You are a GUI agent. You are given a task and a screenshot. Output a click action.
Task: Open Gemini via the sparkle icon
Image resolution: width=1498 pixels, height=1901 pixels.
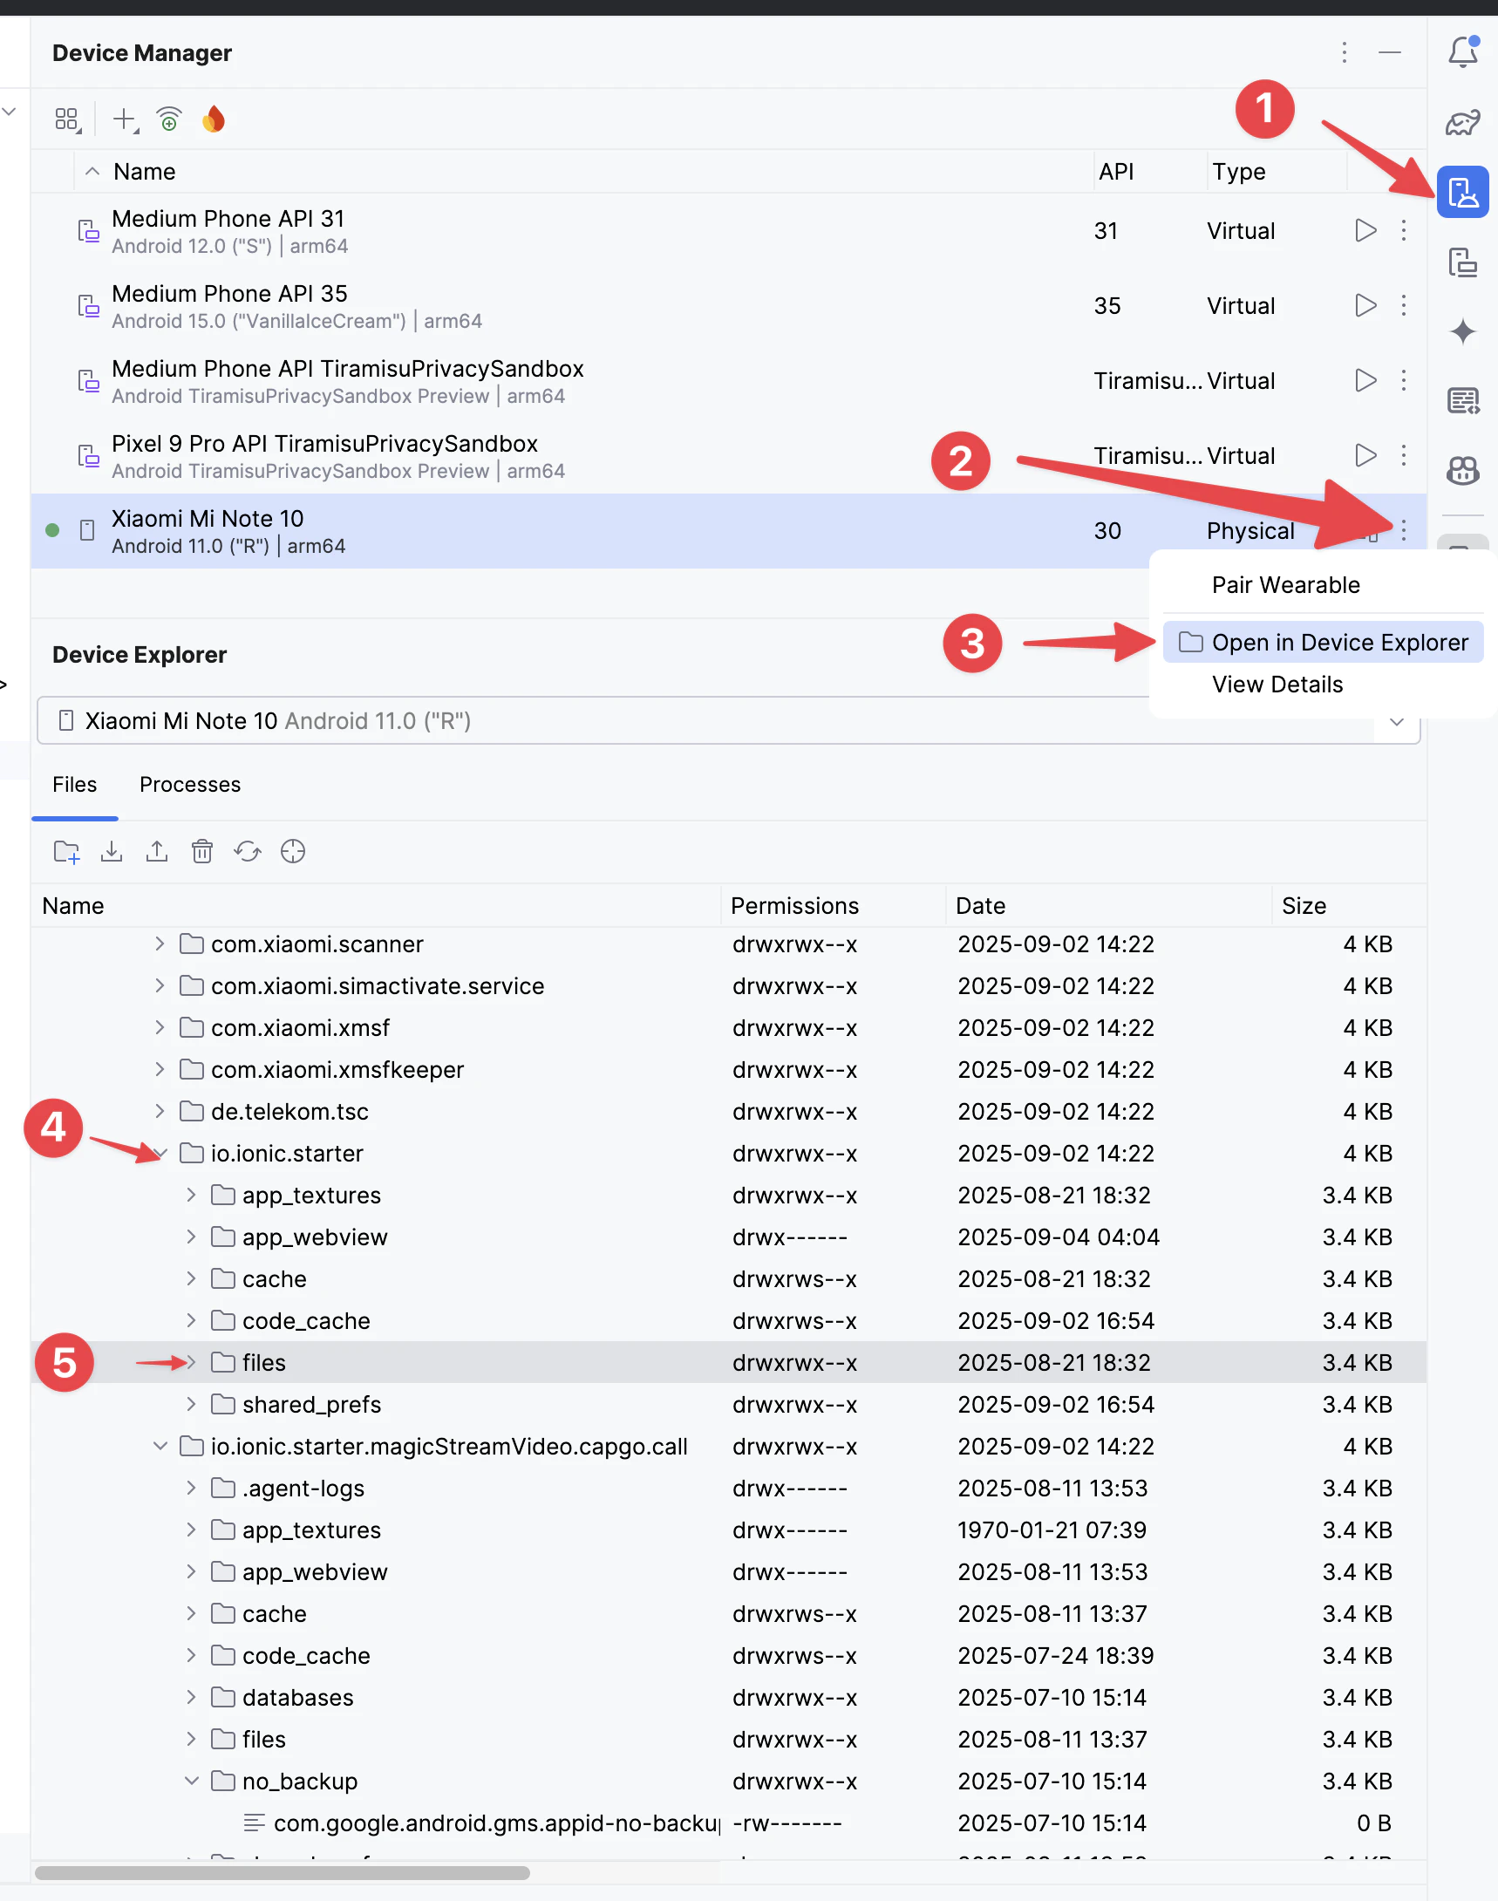click(x=1463, y=331)
